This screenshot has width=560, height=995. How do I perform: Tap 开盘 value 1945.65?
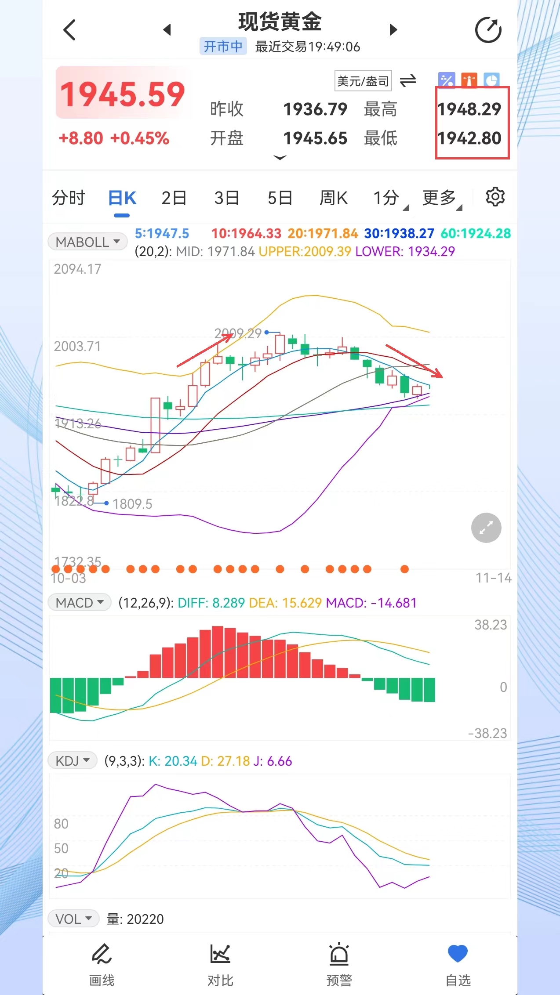point(315,138)
